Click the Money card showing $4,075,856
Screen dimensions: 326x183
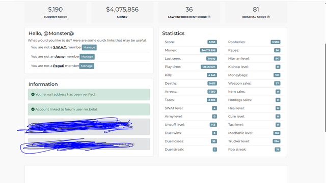tap(122, 12)
